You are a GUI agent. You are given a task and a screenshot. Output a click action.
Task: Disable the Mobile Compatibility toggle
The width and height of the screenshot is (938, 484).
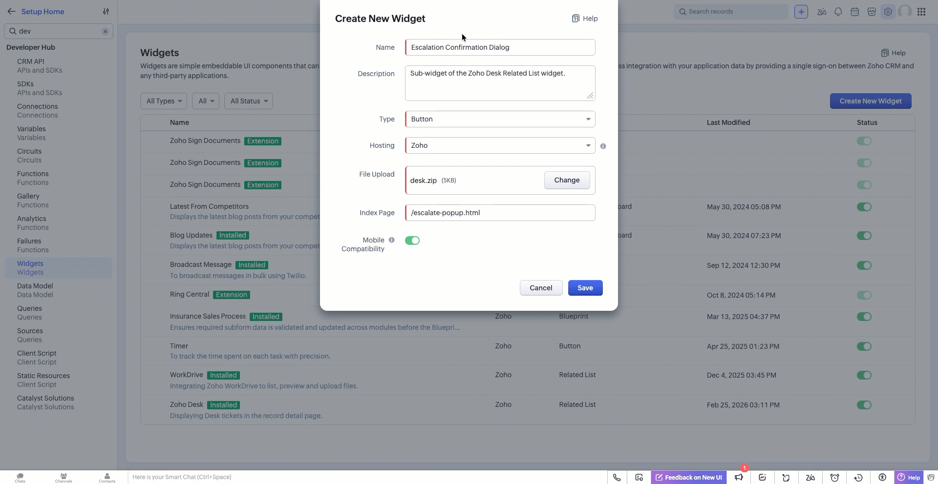pyautogui.click(x=412, y=241)
